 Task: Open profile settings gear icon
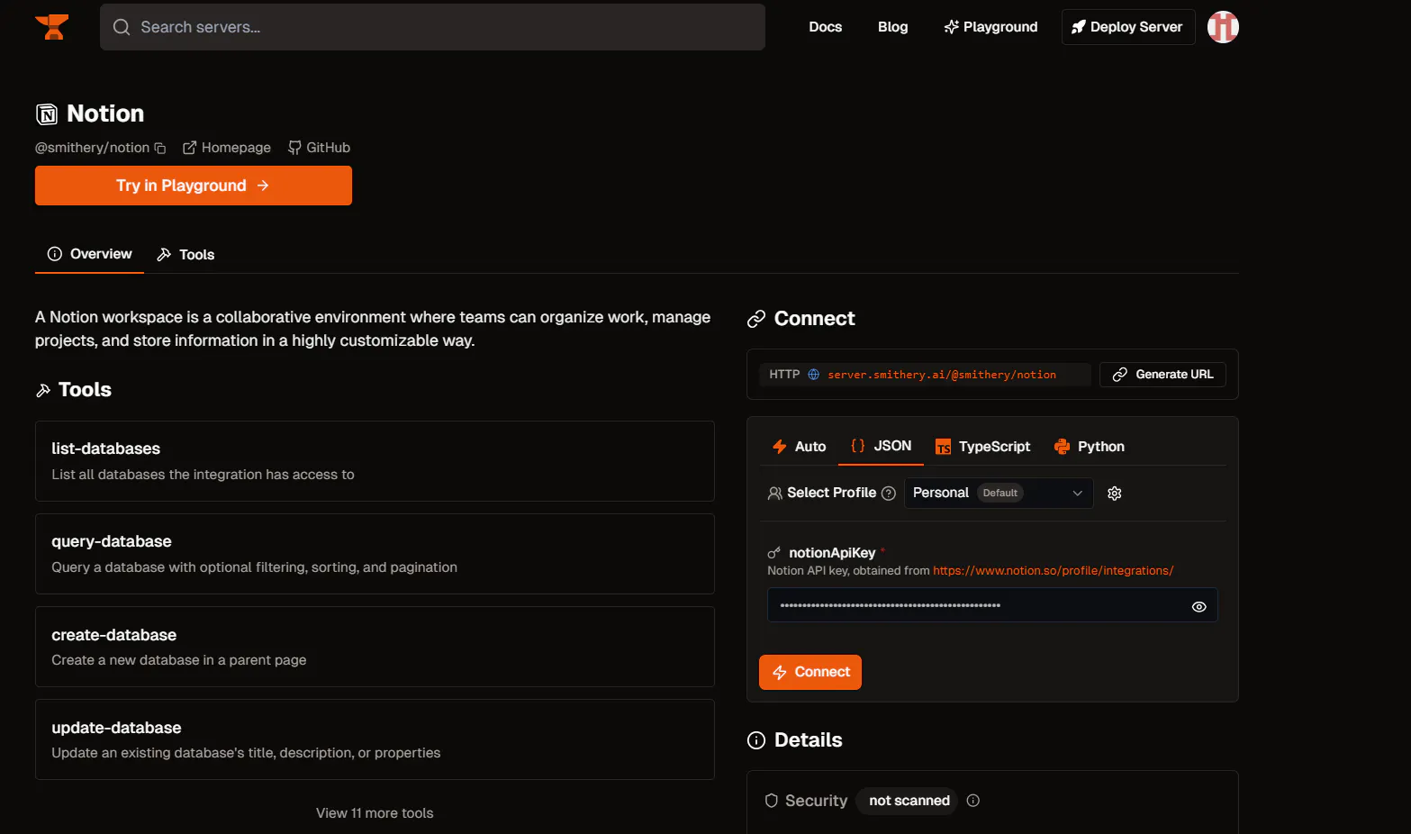(1115, 494)
